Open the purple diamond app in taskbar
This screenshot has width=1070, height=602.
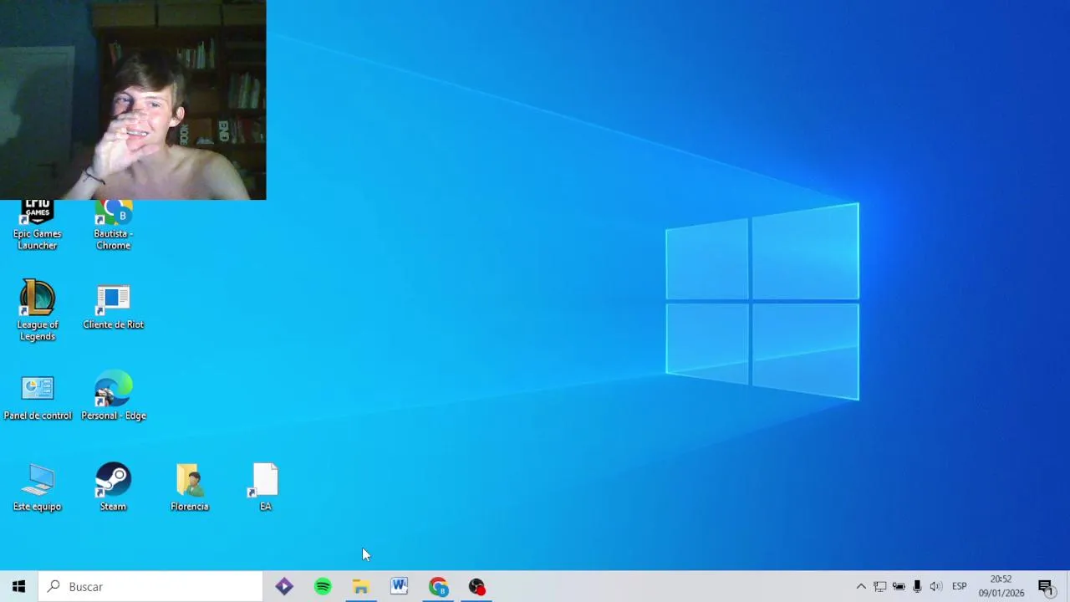(284, 587)
